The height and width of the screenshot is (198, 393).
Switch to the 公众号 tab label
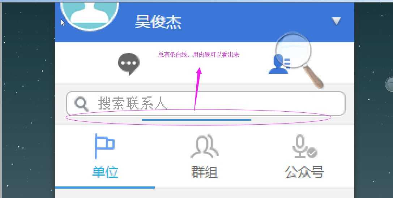pyautogui.click(x=304, y=172)
